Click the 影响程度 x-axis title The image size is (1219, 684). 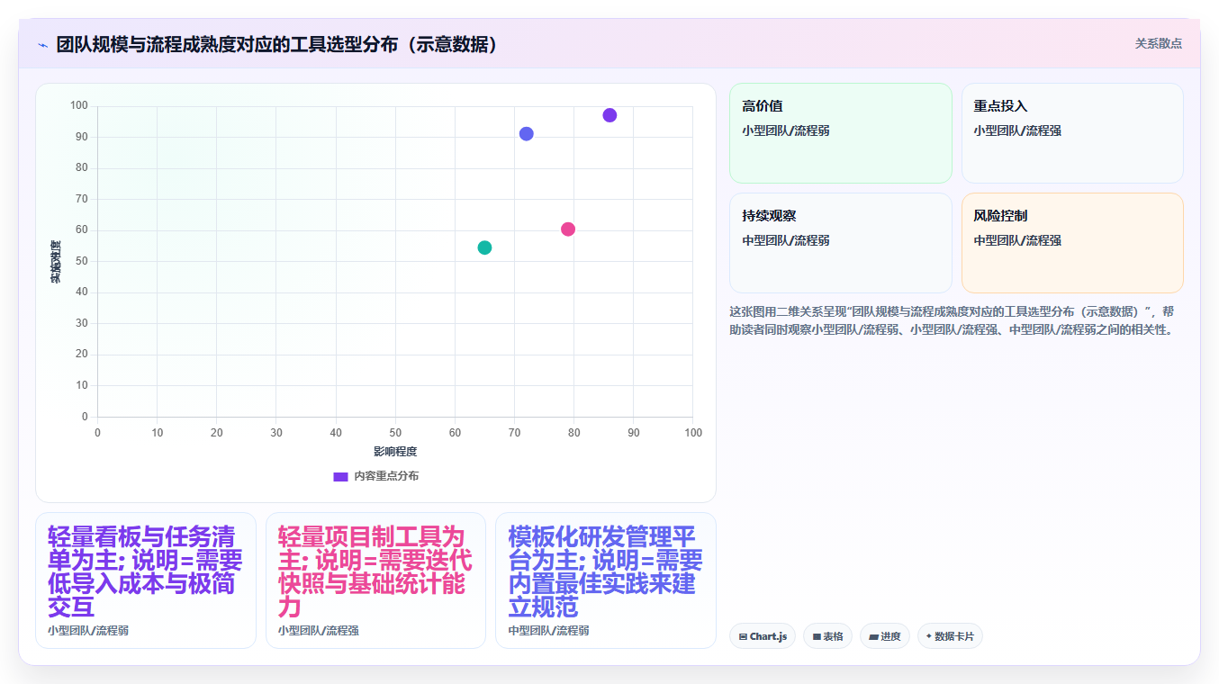395,452
